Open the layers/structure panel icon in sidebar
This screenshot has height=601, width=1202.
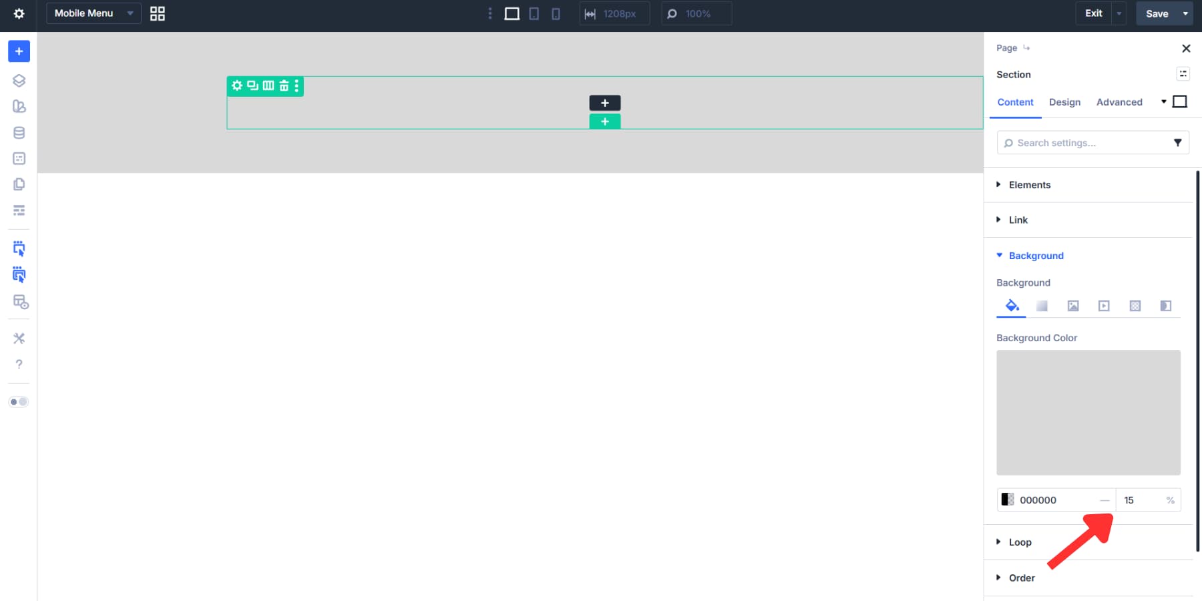coord(19,80)
